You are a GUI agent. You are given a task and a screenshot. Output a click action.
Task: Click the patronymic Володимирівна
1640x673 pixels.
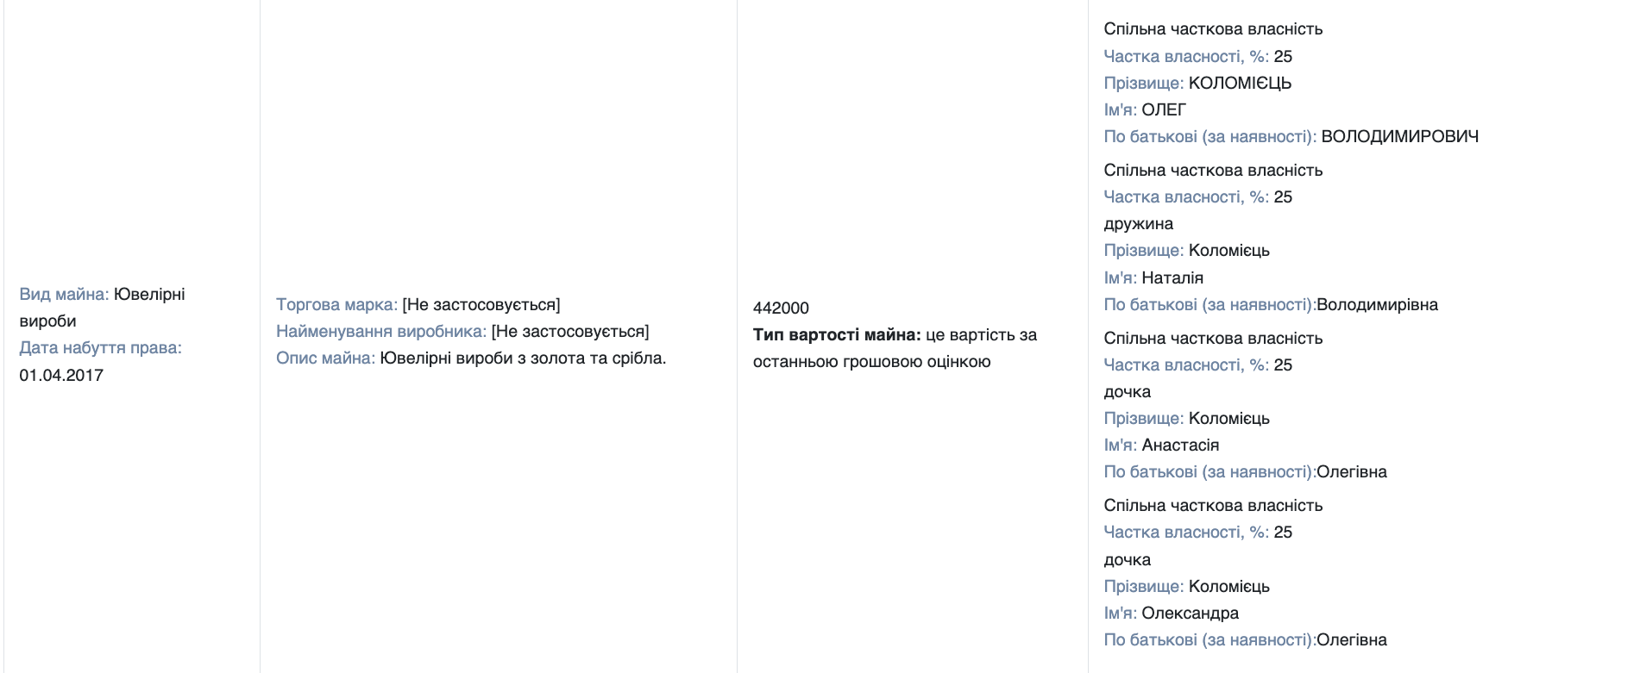[x=1377, y=305]
